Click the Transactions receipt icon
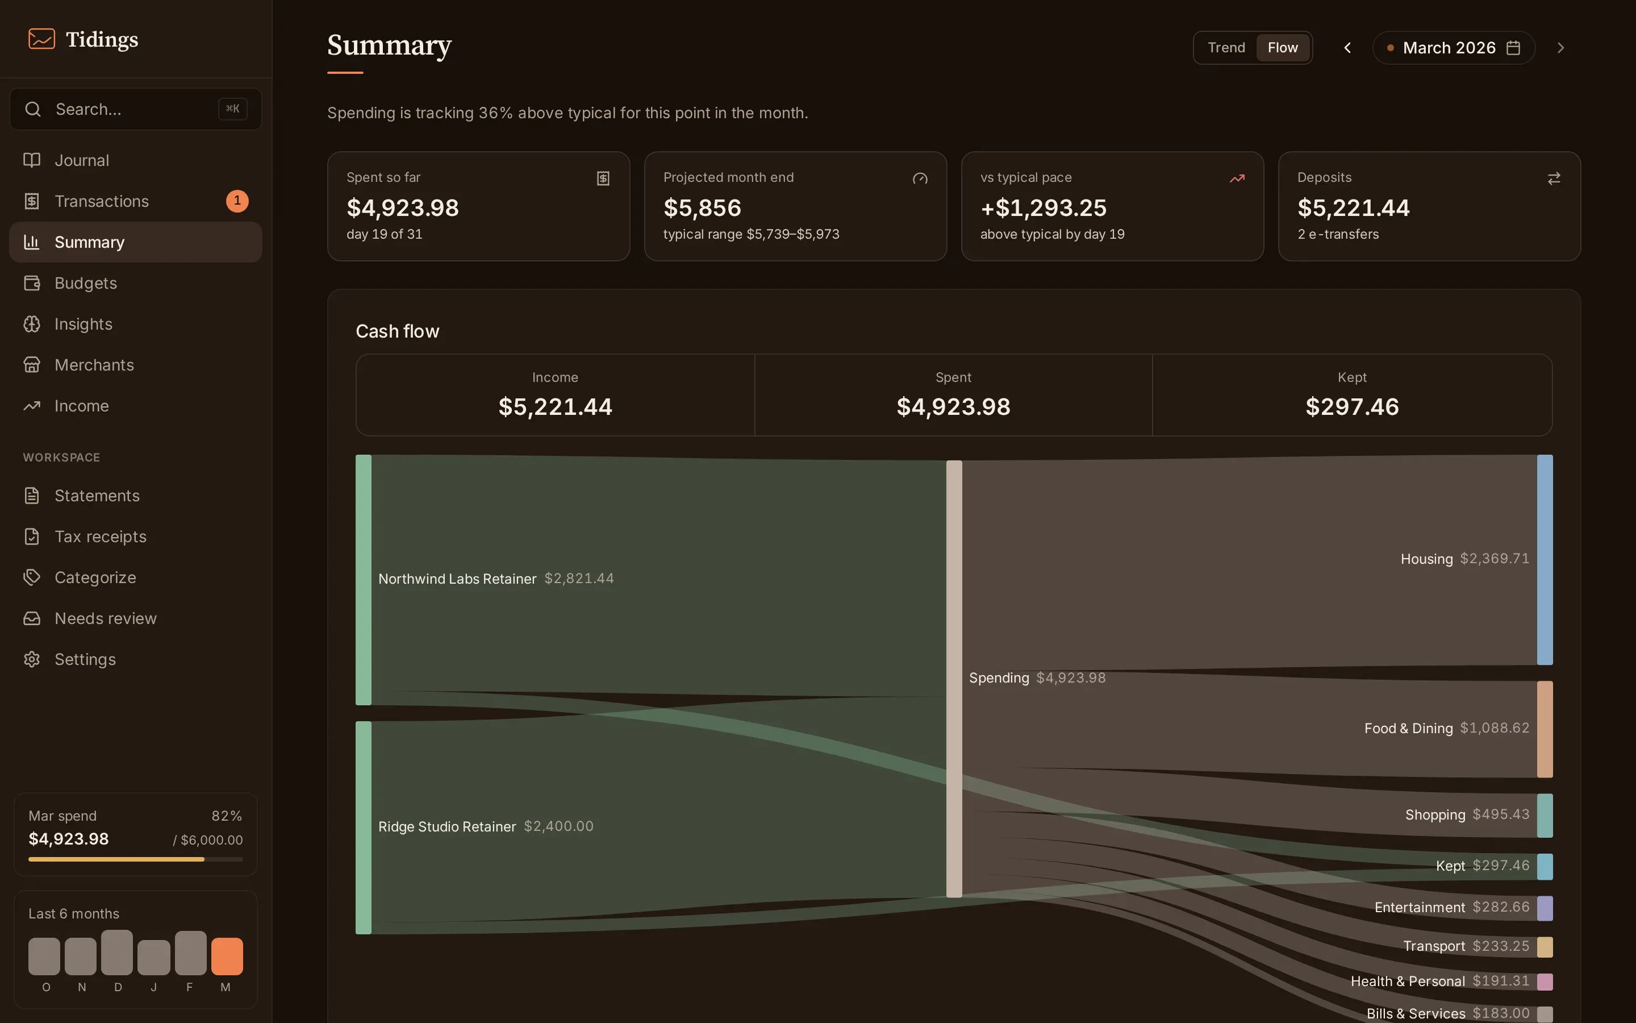This screenshot has width=1636, height=1023. pyautogui.click(x=32, y=201)
